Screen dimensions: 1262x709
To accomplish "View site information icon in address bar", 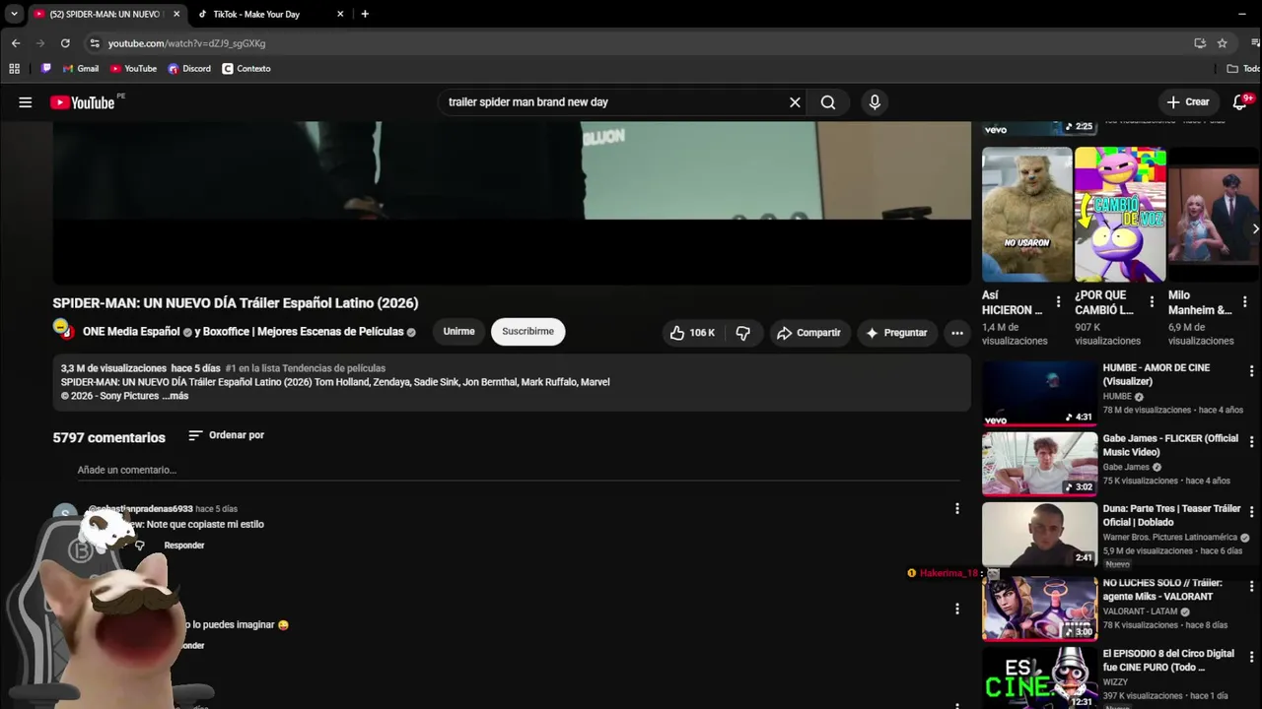I will click(x=94, y=43).
